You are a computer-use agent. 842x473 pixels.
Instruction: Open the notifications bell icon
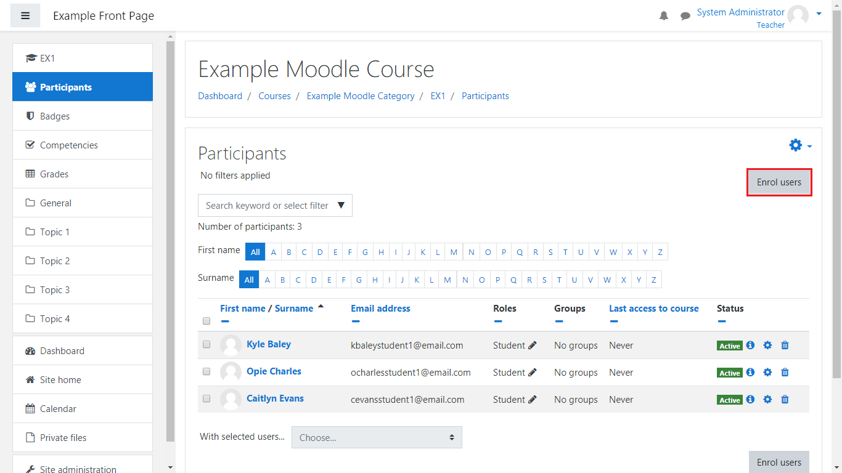pos(664,16)
